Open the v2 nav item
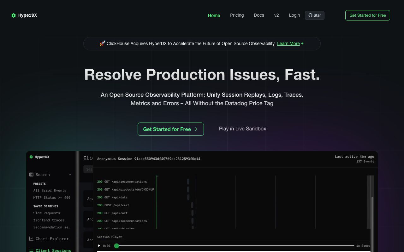This screenshot has width=404, height=252. click(276, 15)
